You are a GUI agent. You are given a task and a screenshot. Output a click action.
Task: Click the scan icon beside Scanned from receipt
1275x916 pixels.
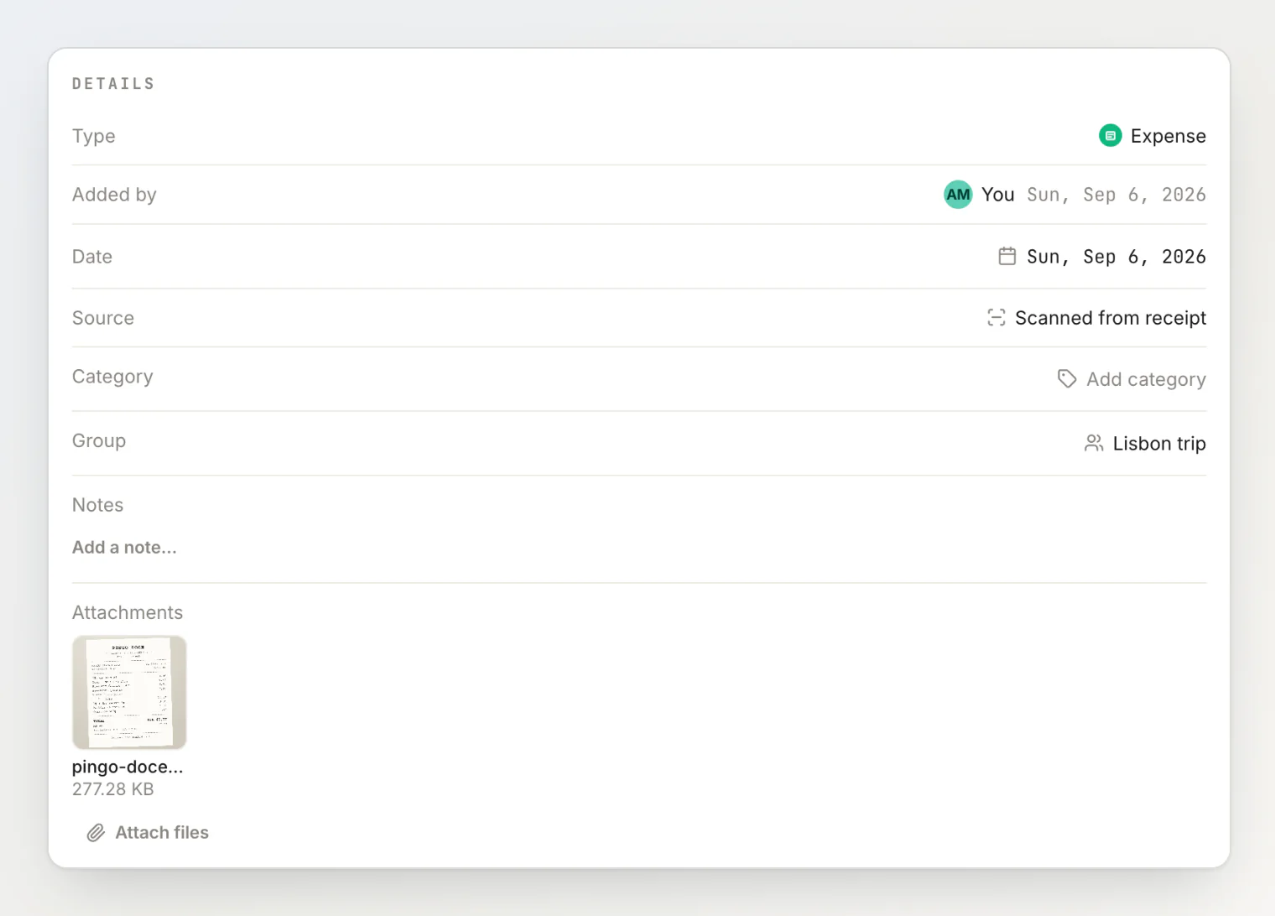(x=997, y=317)
